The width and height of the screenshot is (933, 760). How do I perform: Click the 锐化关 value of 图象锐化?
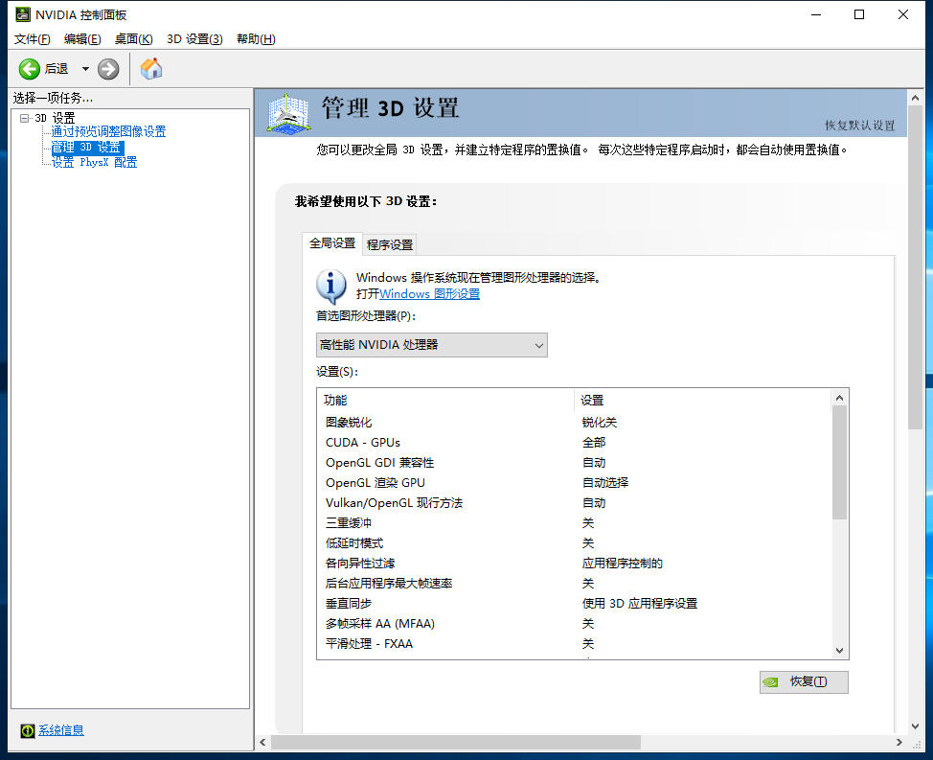600,422
